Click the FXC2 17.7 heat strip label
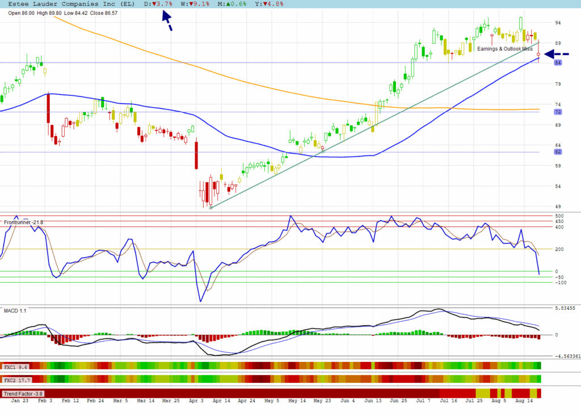 click(17, 380)
